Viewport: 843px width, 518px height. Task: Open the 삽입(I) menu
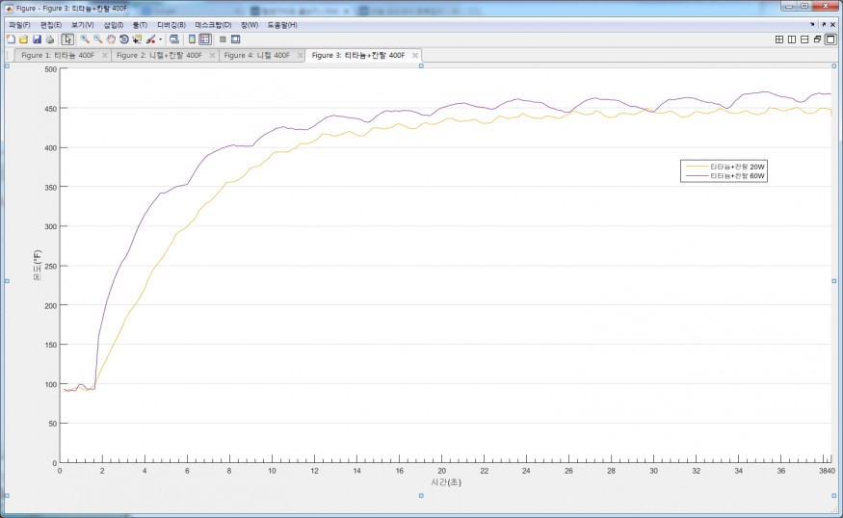click(114, 25)
